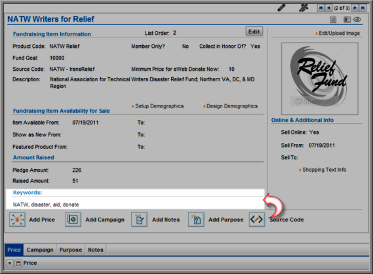Image resolution: width=373 pixels, height=274 pixels.
Task: Go to previous record arrow
Action: coord(329,8)
